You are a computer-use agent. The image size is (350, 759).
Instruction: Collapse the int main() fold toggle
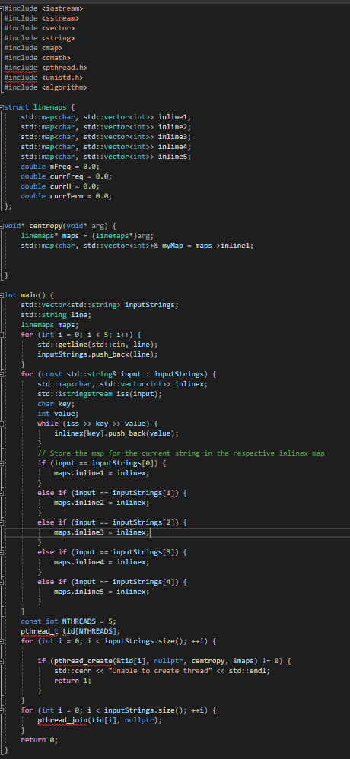pyautogui.click(x=2, y=295)
